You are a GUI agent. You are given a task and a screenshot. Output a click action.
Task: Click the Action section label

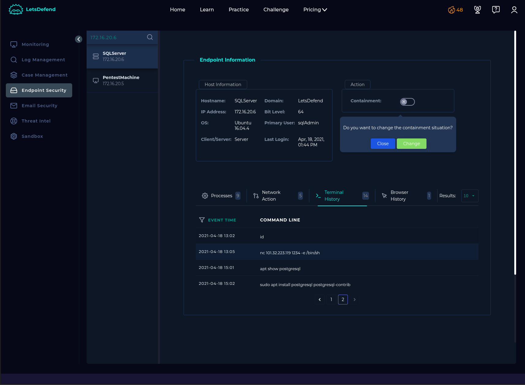(357, 85)
